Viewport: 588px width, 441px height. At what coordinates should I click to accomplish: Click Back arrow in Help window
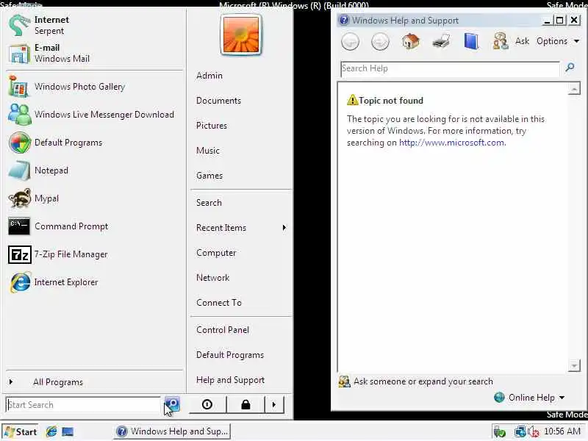(x=351, y=41)
